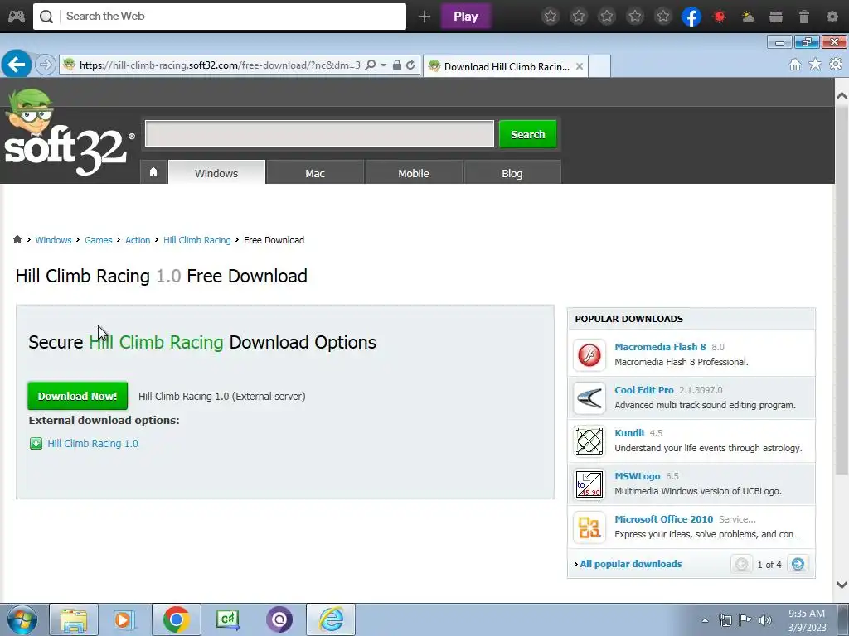
Task: Open favorites star in browser toolbar
Action: pos(815,65)
